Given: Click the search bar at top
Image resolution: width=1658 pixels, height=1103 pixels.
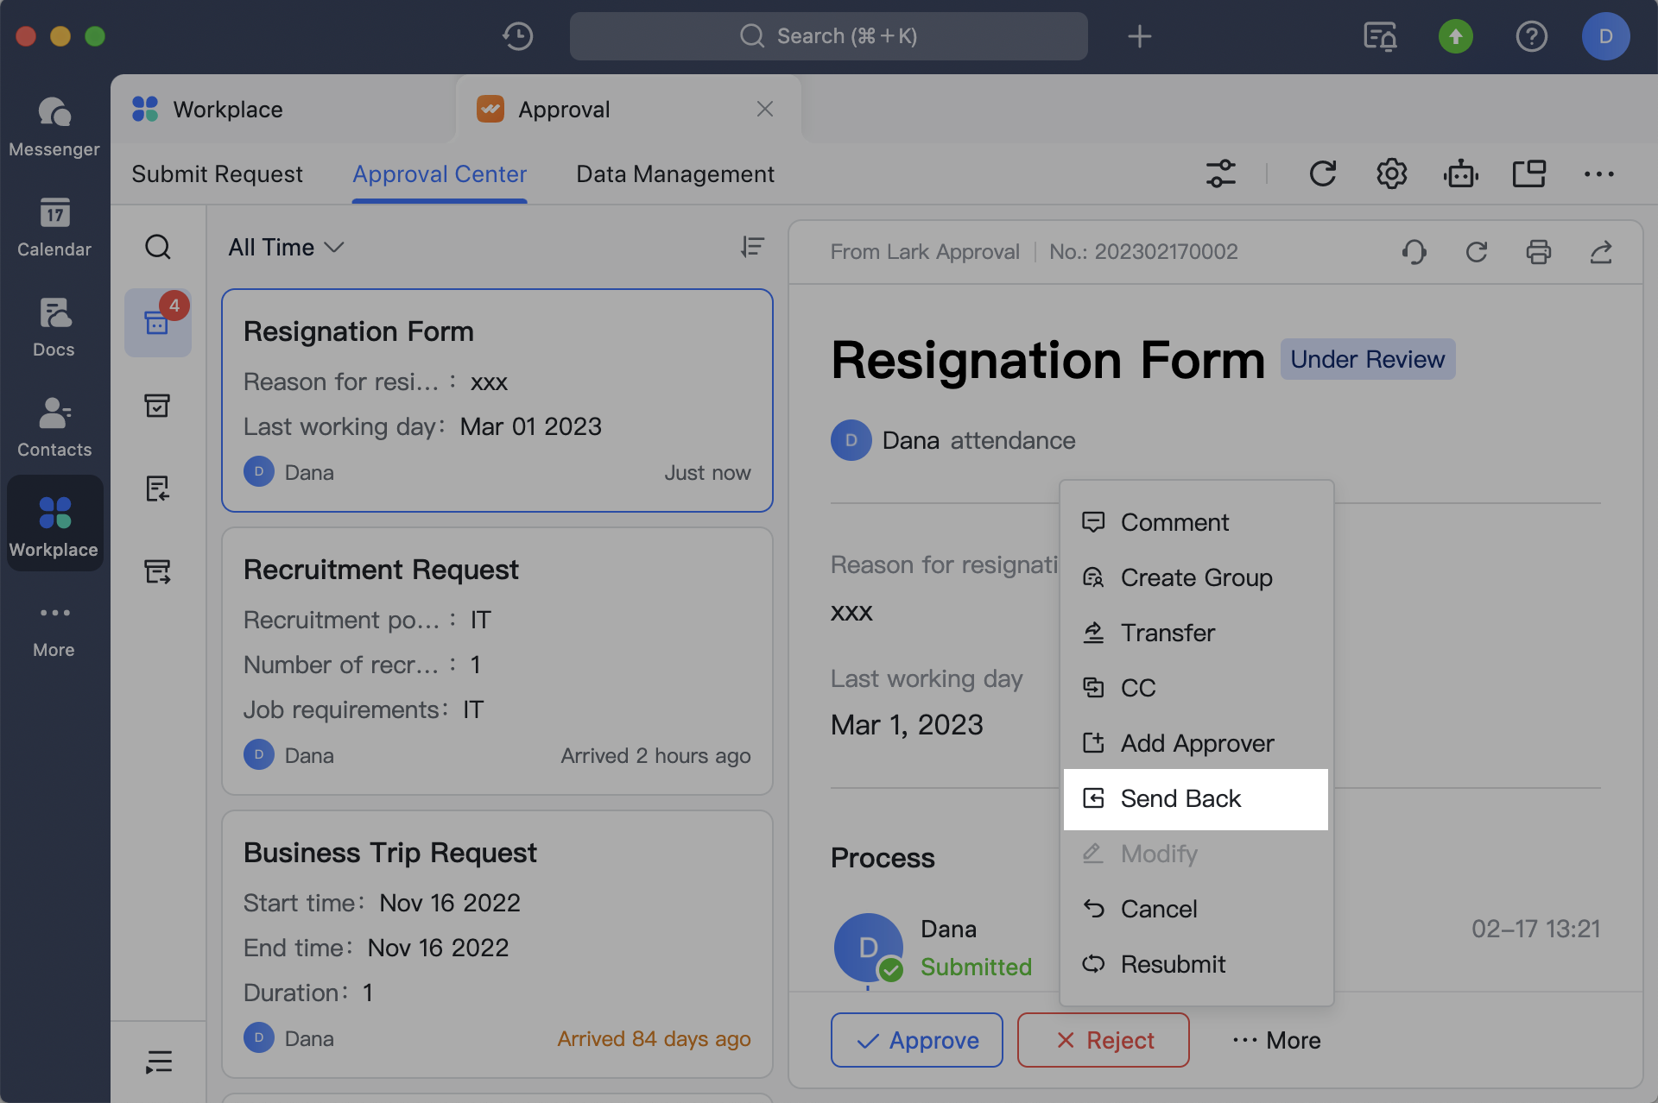Looking at the screenshot, I should point(828,36).
